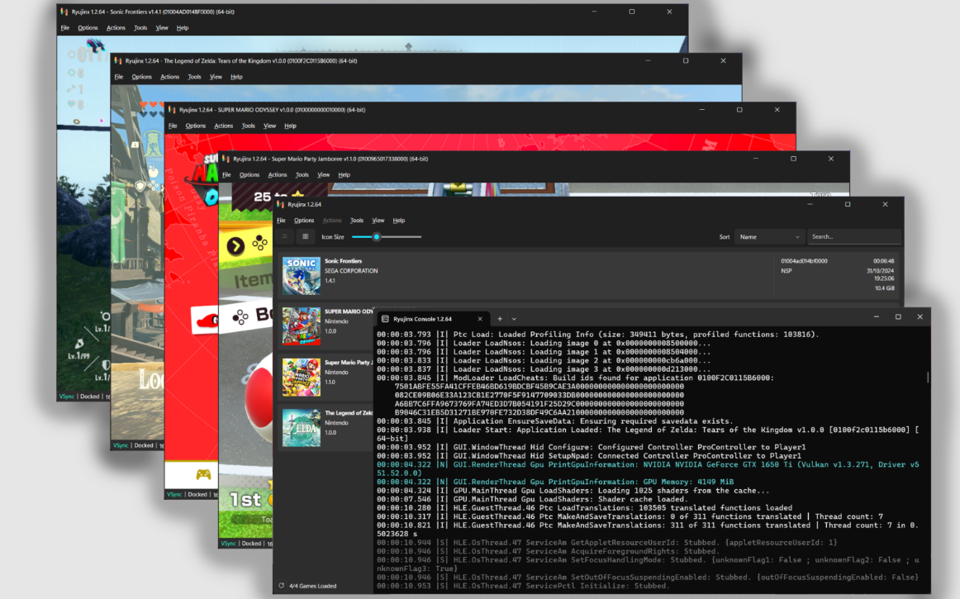Click the console window scrollbar
Screen dimensions: 960x599
click(x=928, y=377)
